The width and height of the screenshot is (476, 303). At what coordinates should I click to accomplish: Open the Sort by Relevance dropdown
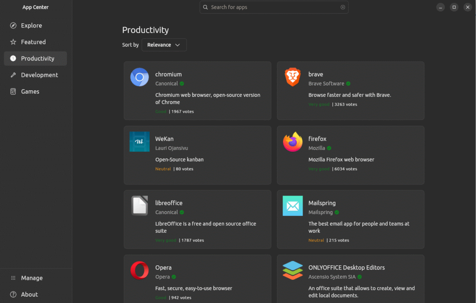click(x=164, y=45)
